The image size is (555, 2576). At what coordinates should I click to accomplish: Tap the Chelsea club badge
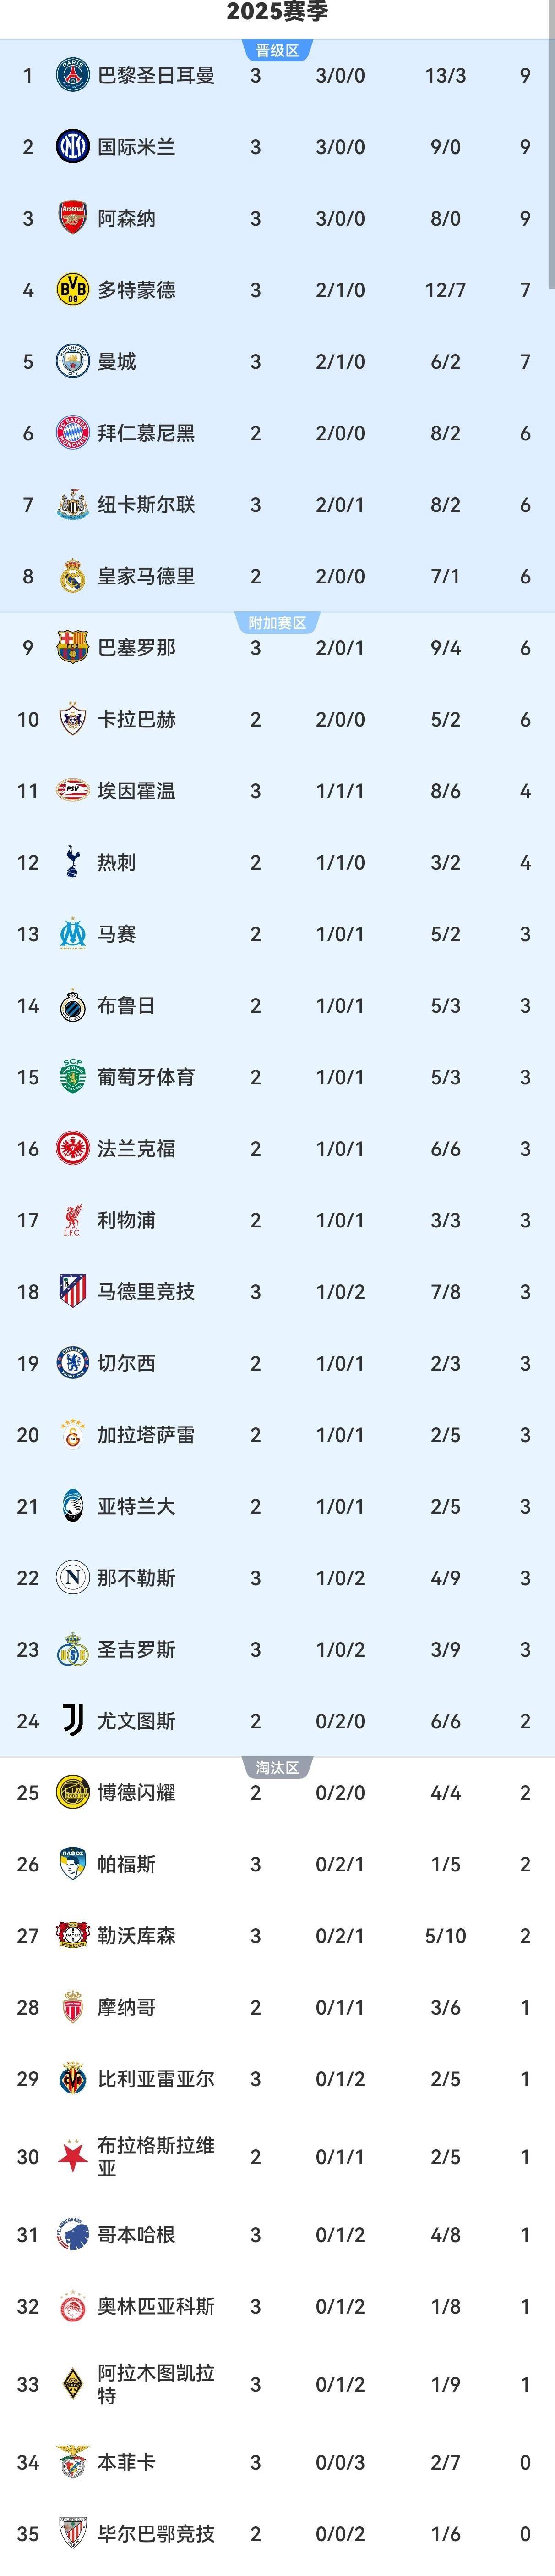point(72,1363)
